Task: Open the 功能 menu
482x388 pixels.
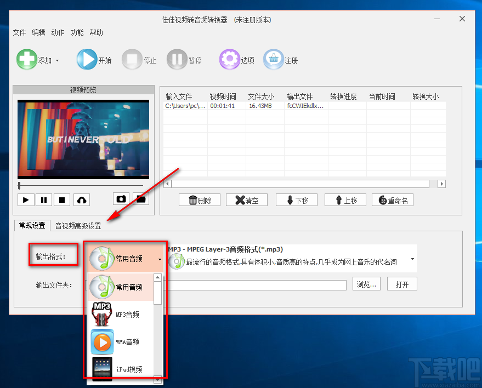Action: 77,32
